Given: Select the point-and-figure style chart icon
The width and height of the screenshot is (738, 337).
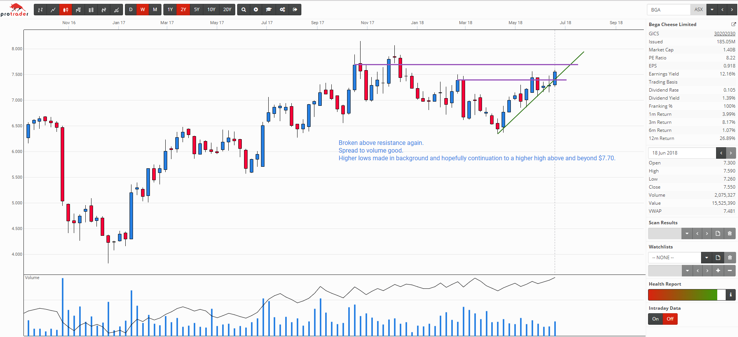Looking at the screenshot, I should (91, 10).
